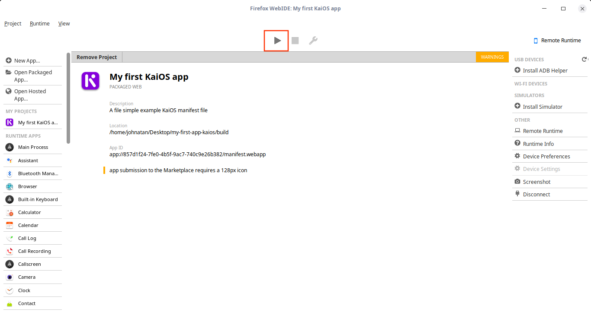Take a Screenshot of the device
Screen dimensions: 591x312
(550, 182)
